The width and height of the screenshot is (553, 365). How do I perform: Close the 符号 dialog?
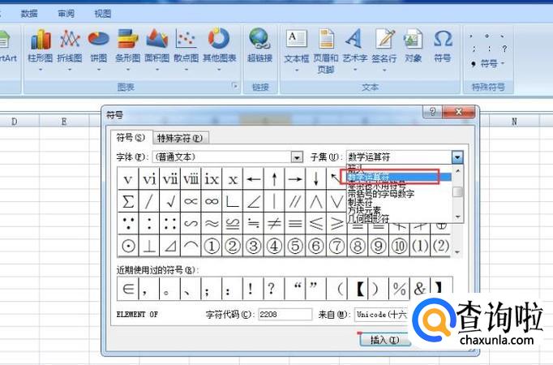458,112
